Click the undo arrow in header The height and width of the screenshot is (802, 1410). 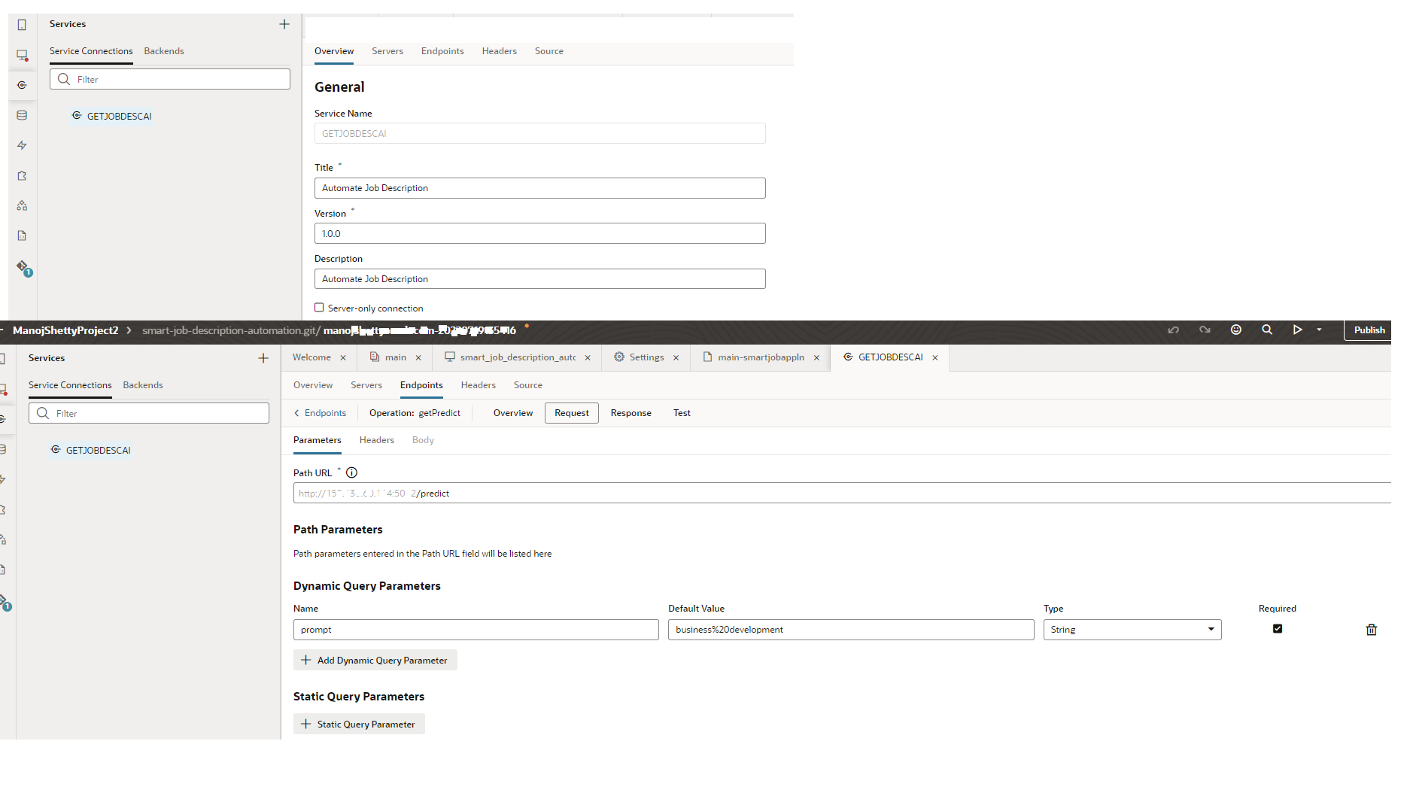click(x=1173, y=330)
